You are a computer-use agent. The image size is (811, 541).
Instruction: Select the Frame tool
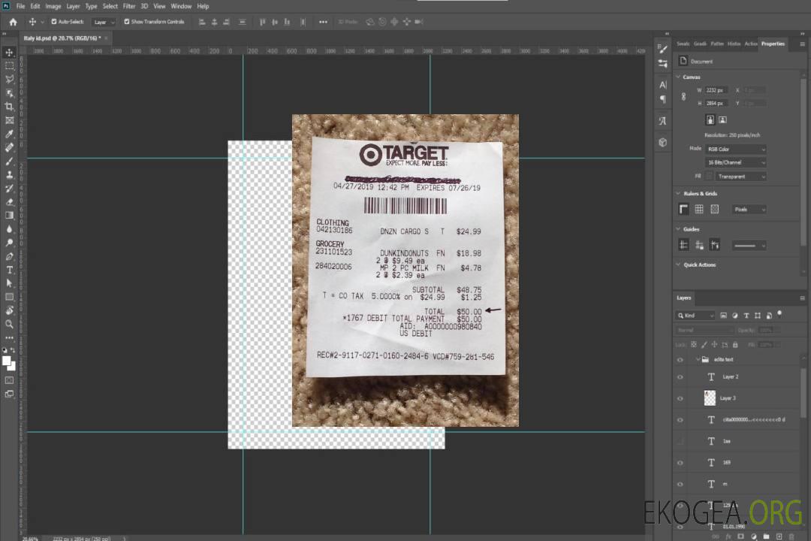pyautogui.click(x=9, y=120)
